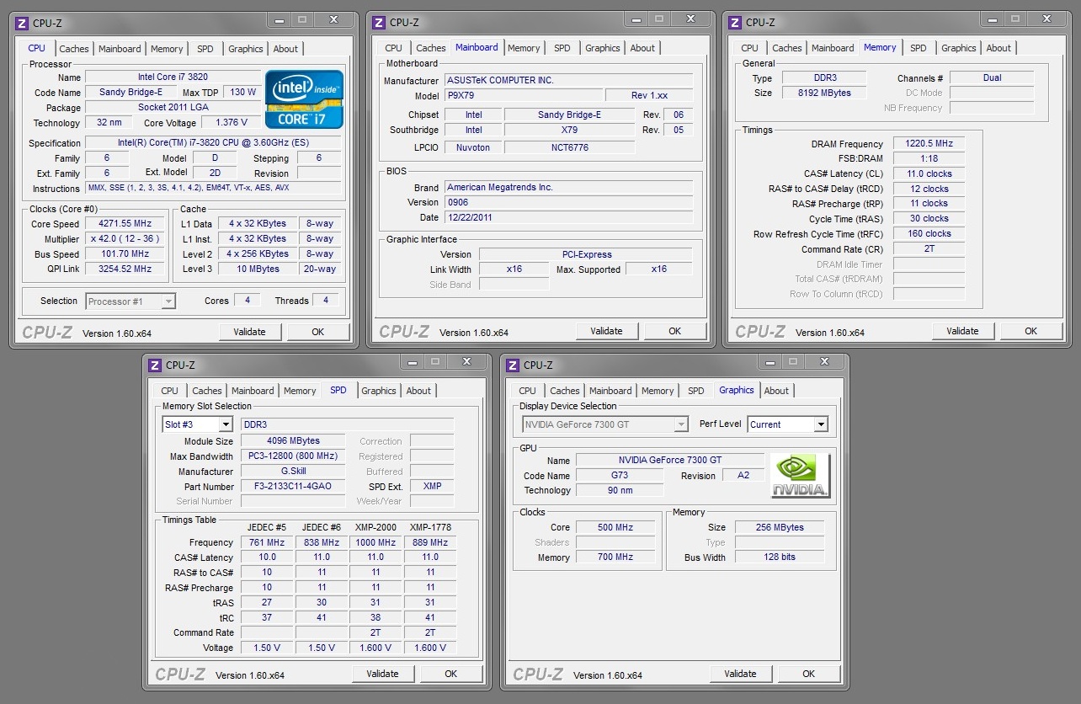This screenshot has width=1081, height=704.
Task: Switch to CPU tab in the SPD window
Action: pos(169,391)
